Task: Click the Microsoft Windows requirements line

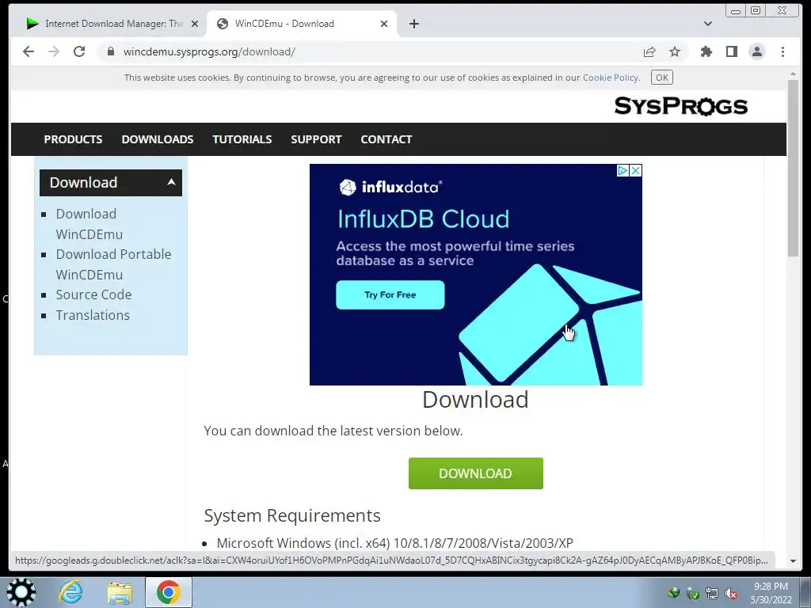Action: coord(394,543)
